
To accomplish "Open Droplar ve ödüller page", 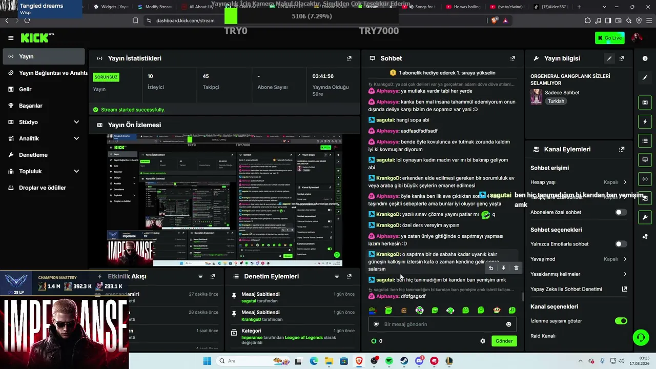I will coord(43,188).
